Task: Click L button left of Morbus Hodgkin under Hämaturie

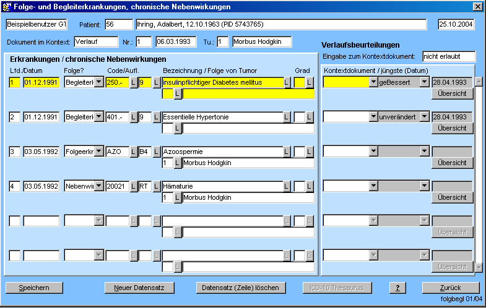Action: (177, 198)
